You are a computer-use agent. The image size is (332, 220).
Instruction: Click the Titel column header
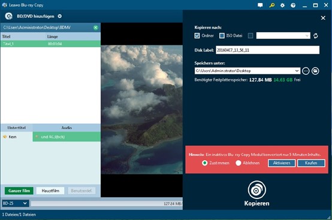(6, 36)
